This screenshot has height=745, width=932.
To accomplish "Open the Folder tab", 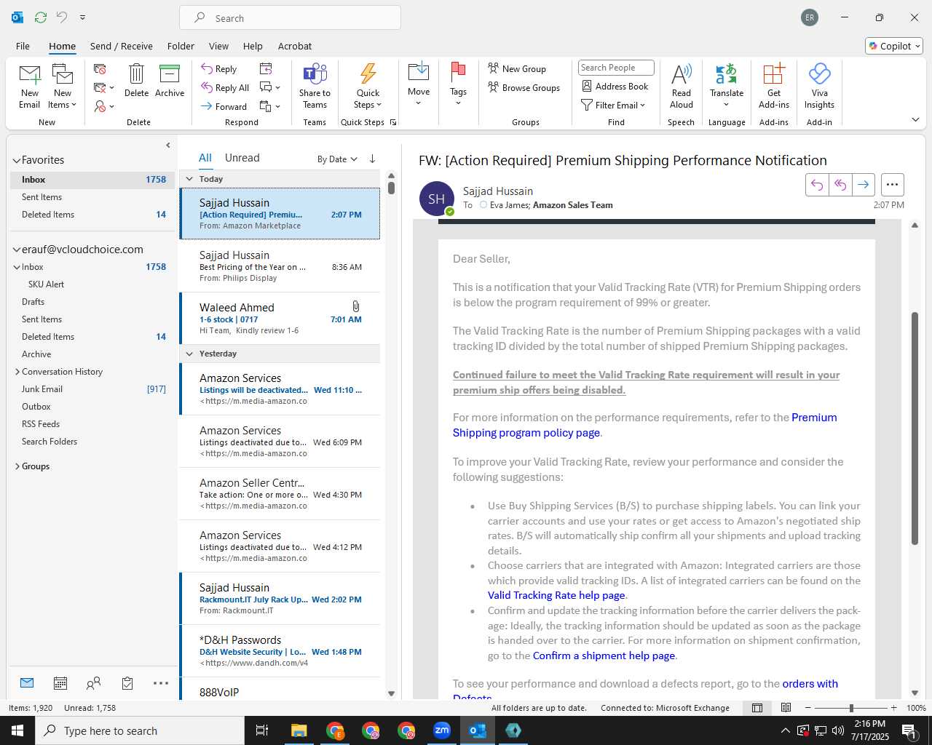I will tap(181, 46).
